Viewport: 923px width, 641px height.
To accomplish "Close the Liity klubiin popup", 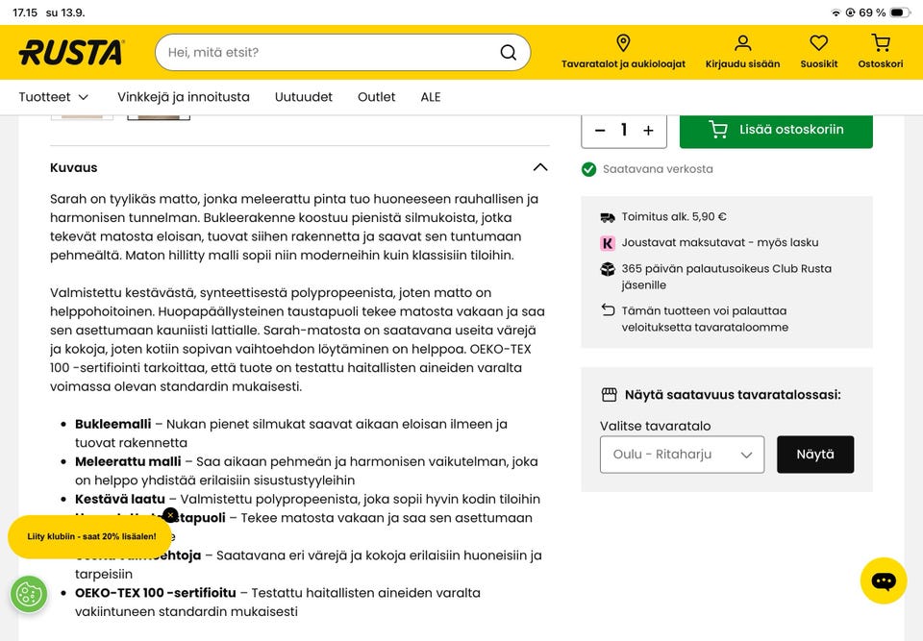I will click(170, 515).
